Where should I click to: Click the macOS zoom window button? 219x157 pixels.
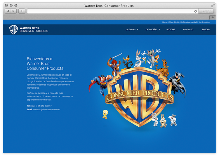point(16,6)
